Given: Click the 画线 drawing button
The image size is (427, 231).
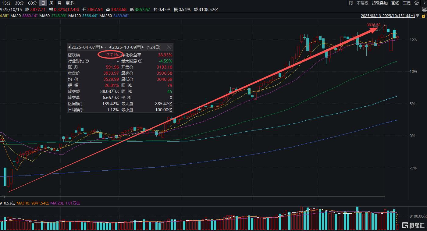Looking at the screenshot, I should (x=395, y=3).
